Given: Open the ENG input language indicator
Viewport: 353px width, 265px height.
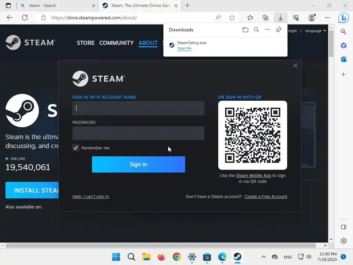Looking at the screenshot, I should point(288,257).
